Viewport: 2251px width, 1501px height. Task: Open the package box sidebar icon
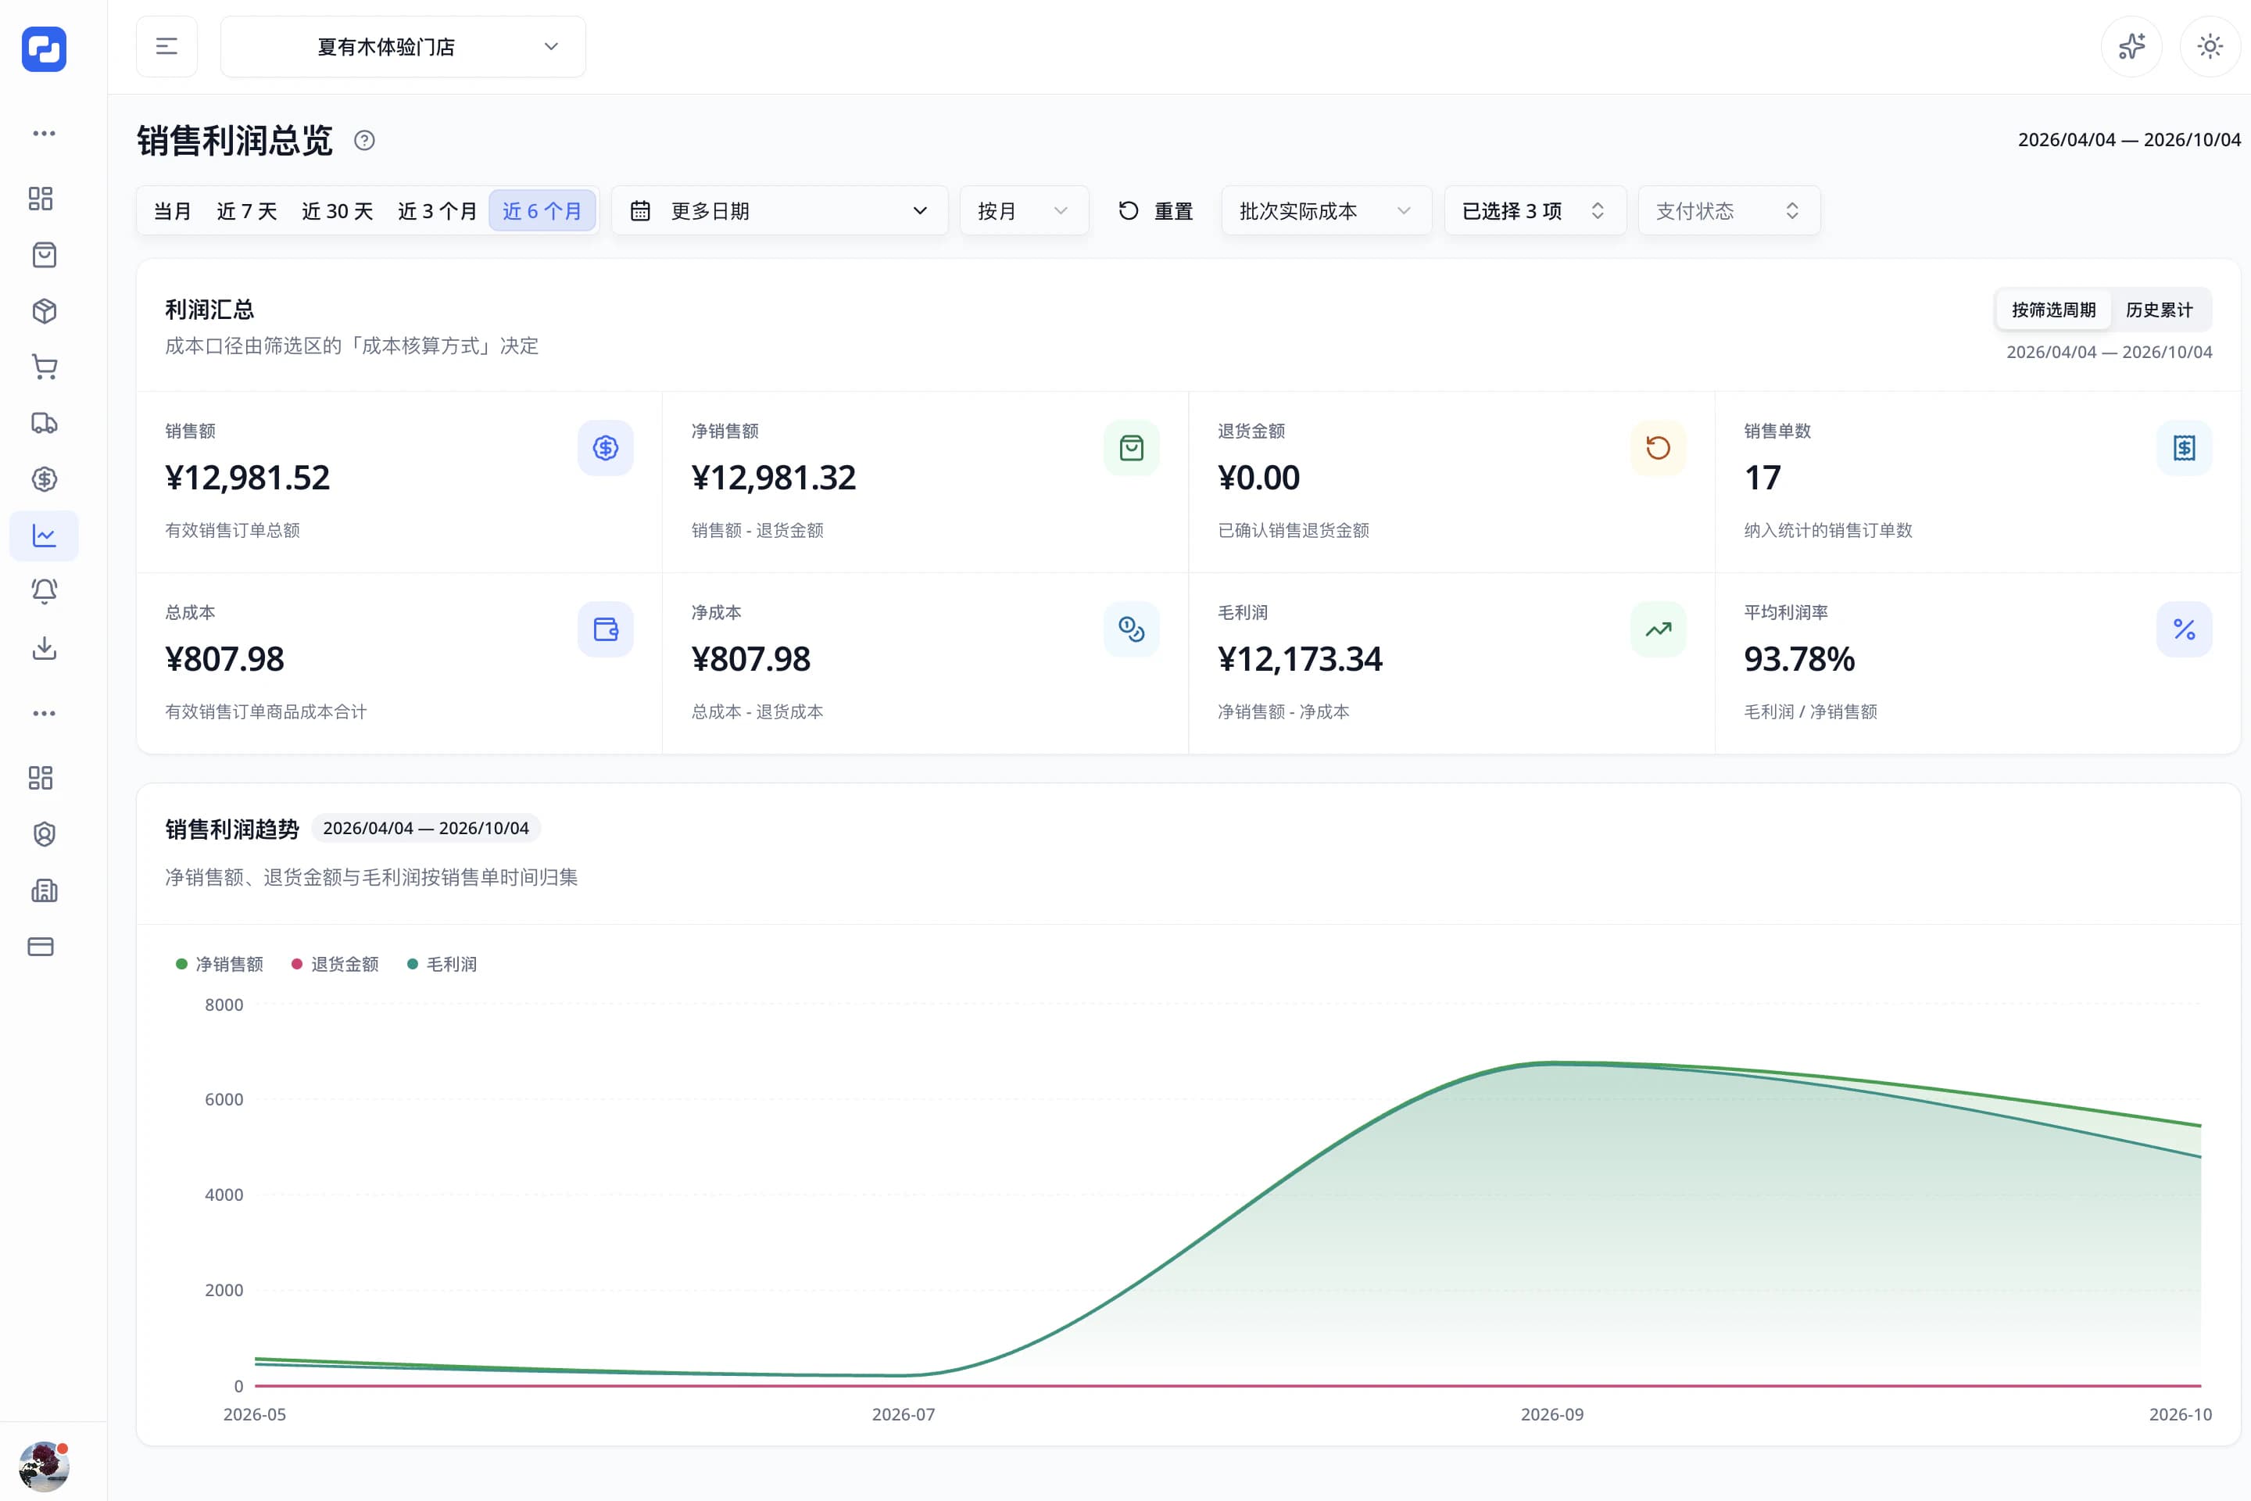tap(44, 311)
